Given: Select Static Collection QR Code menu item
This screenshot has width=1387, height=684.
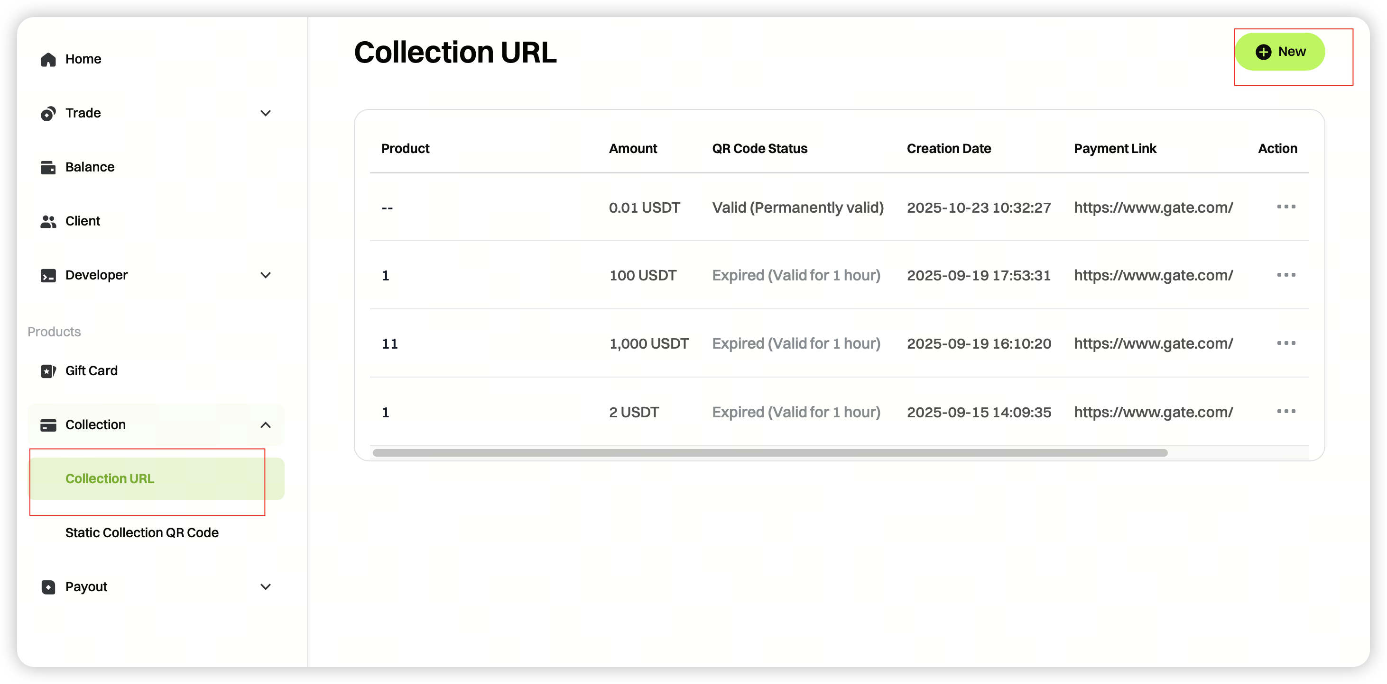Looking at the screenshot, I should 142,533.
